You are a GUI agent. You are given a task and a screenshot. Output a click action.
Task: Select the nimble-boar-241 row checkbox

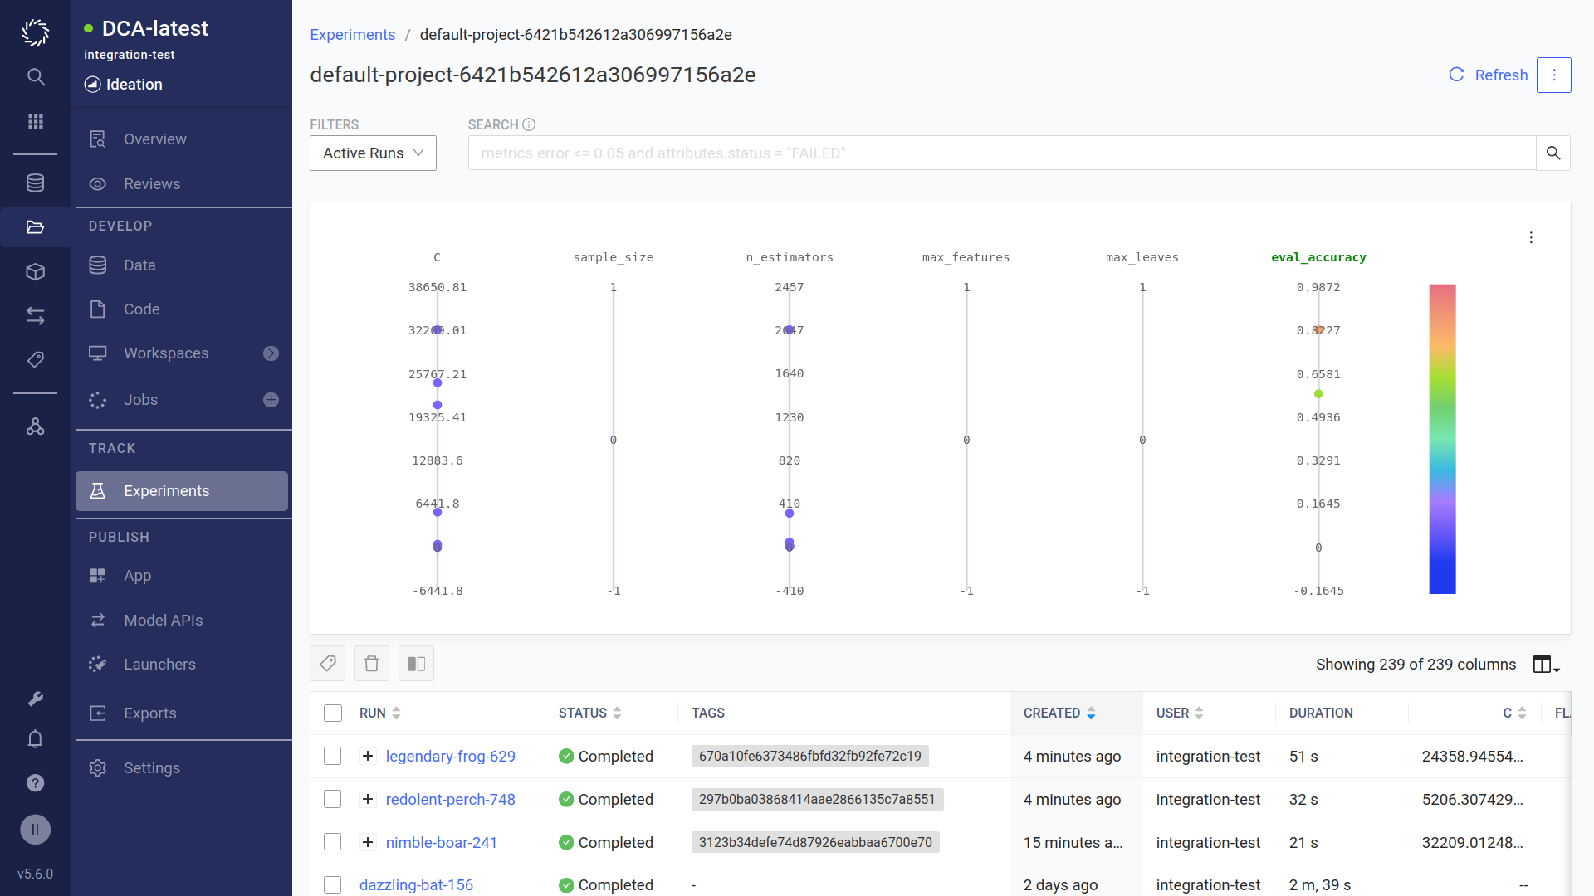click(x=333, y=842)
